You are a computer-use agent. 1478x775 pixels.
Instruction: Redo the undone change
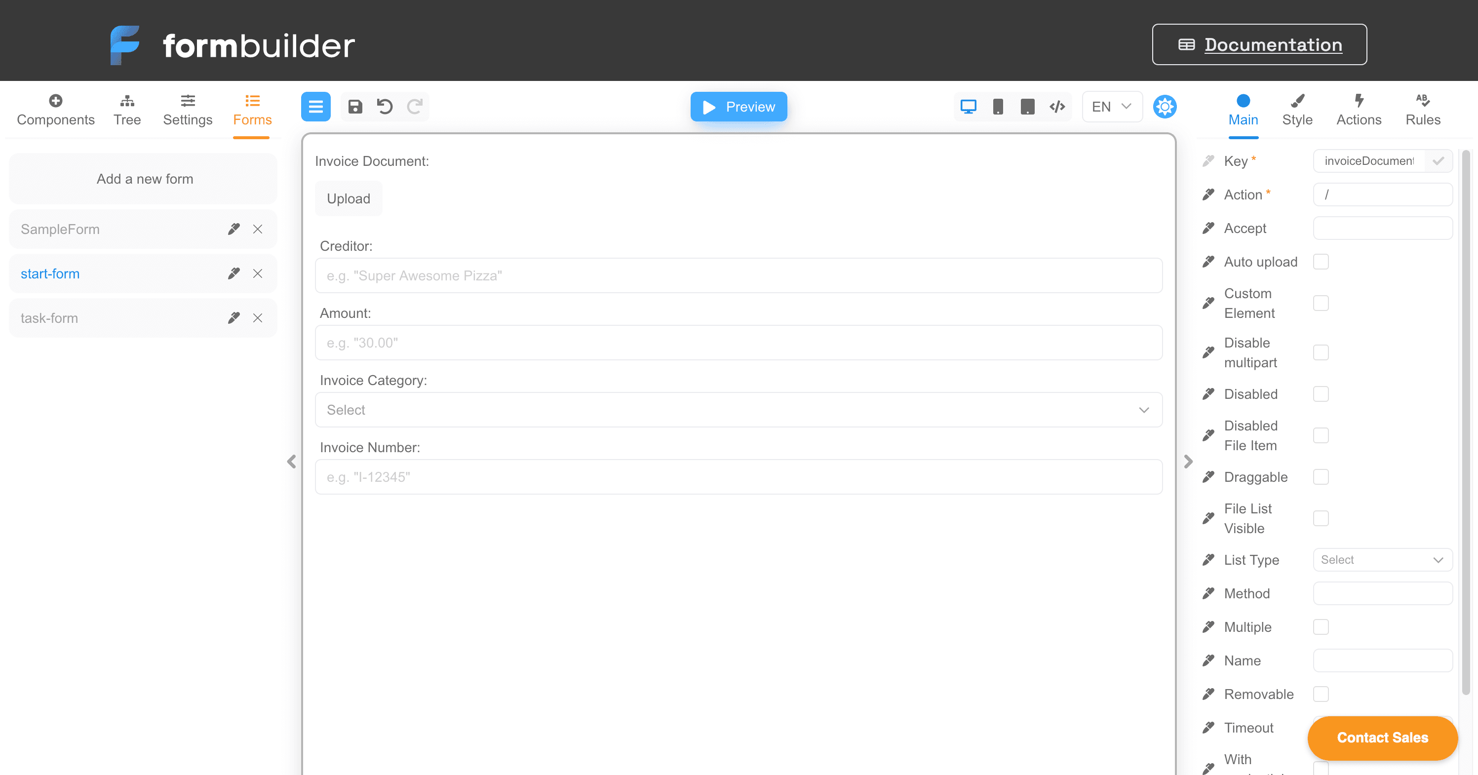tap(414, 107)
